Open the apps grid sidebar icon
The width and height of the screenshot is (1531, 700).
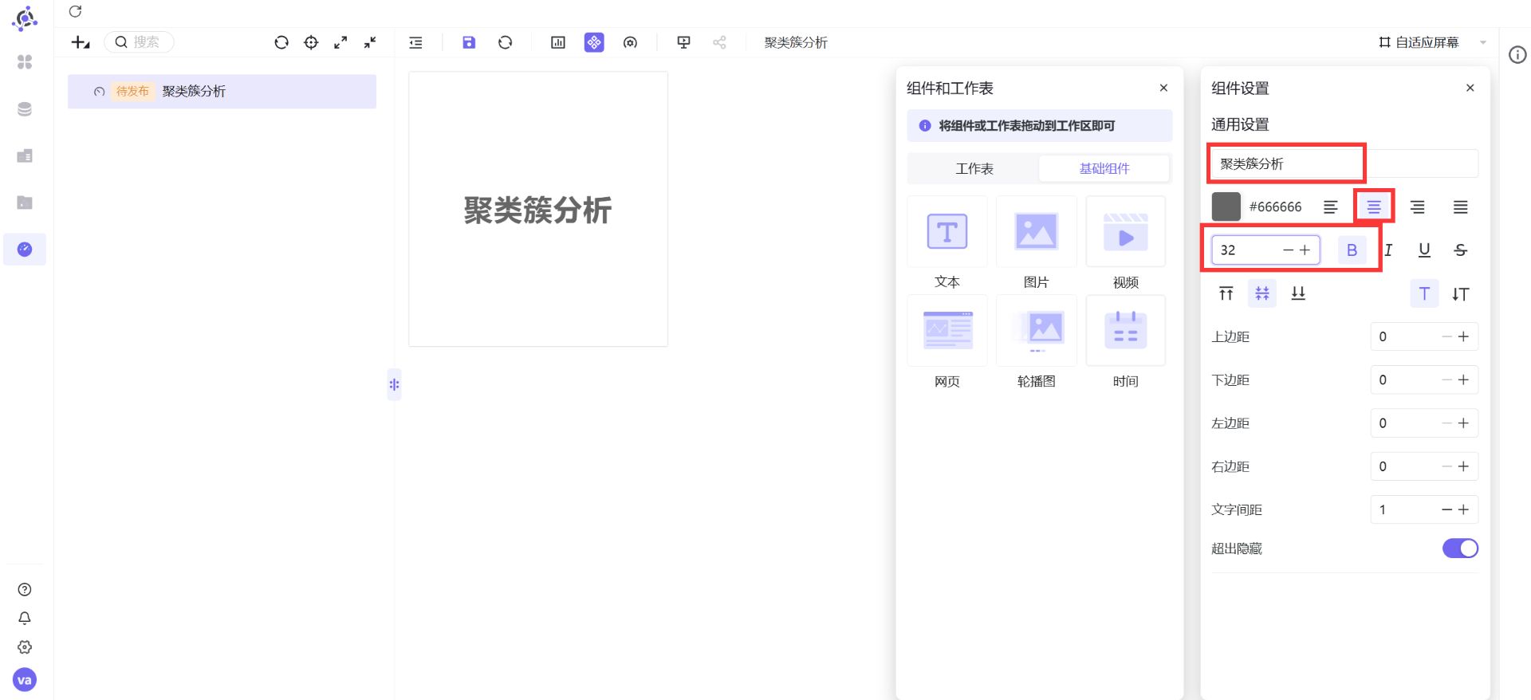point(25,61)
